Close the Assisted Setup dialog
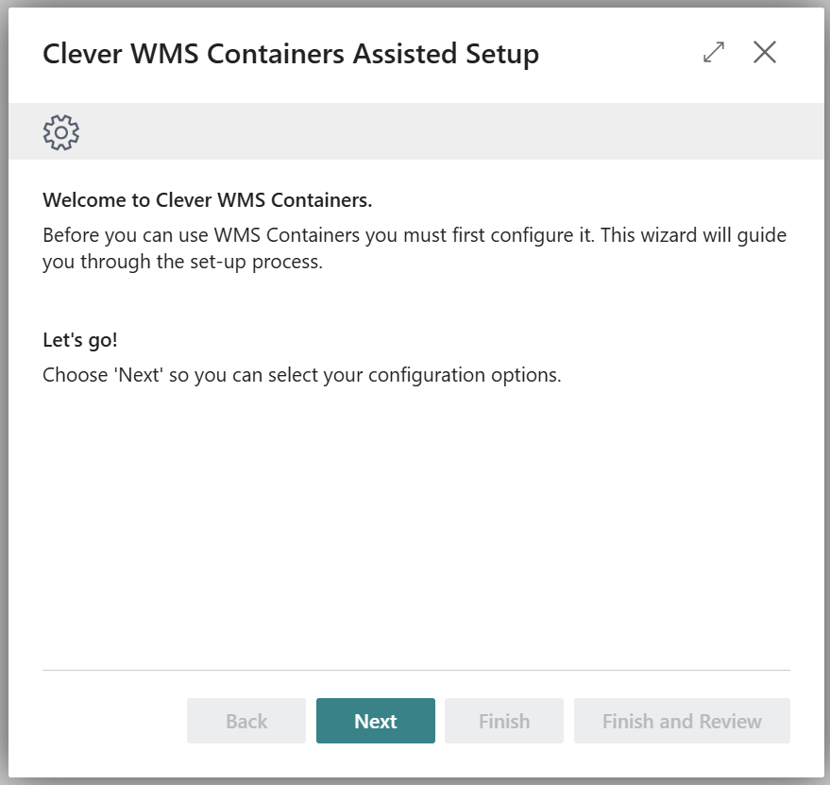This screenshot has height=785, width=830. [765, 53]
